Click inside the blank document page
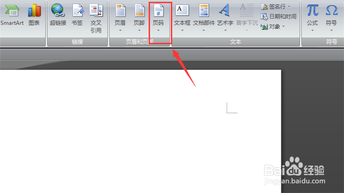Screen dimensions: 344x193 click(x=140, y=131)
